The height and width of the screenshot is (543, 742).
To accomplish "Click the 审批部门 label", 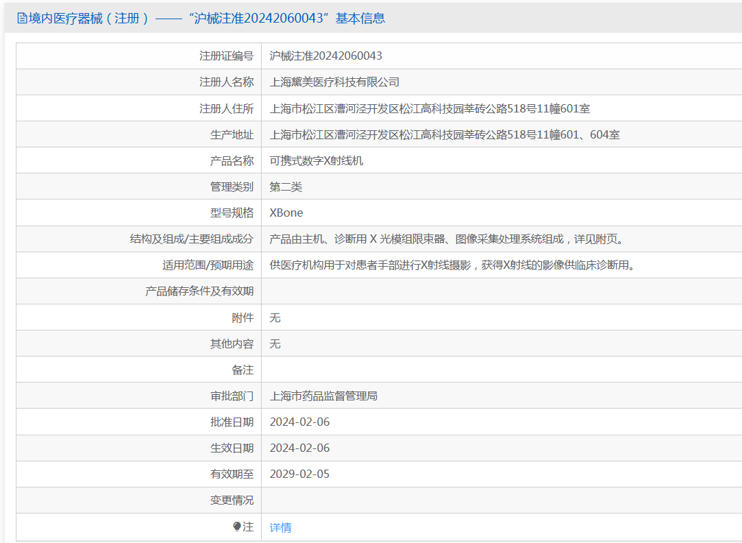I will [232, 396].
